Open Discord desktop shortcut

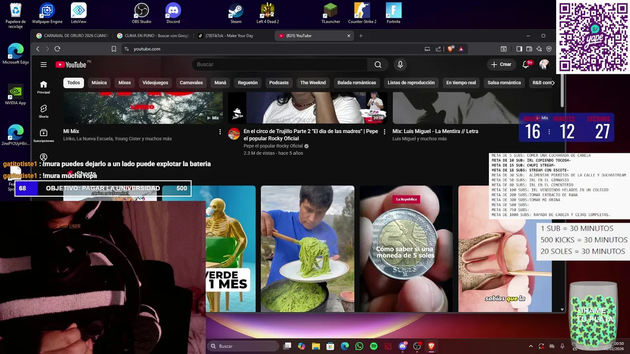[173, 13]
